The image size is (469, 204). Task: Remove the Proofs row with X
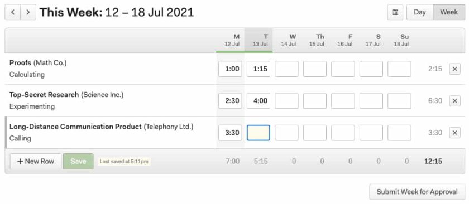tap(454, 69)
